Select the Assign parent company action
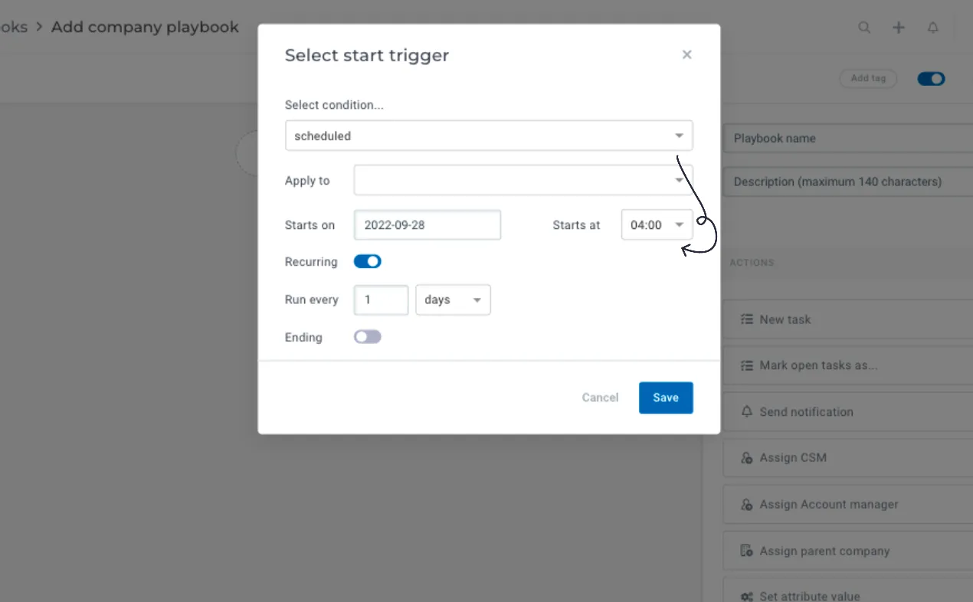Image resolution: width=973 pixels, height=602 pixels. pyautogui.click(x=848, y=551)
